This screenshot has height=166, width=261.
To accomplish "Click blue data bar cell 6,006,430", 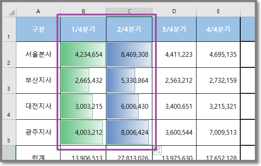I will [129, 107].
